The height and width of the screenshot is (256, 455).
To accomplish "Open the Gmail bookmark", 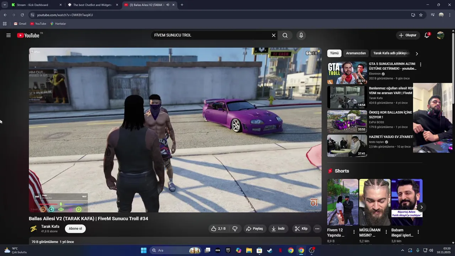I will tap(20, 24).
